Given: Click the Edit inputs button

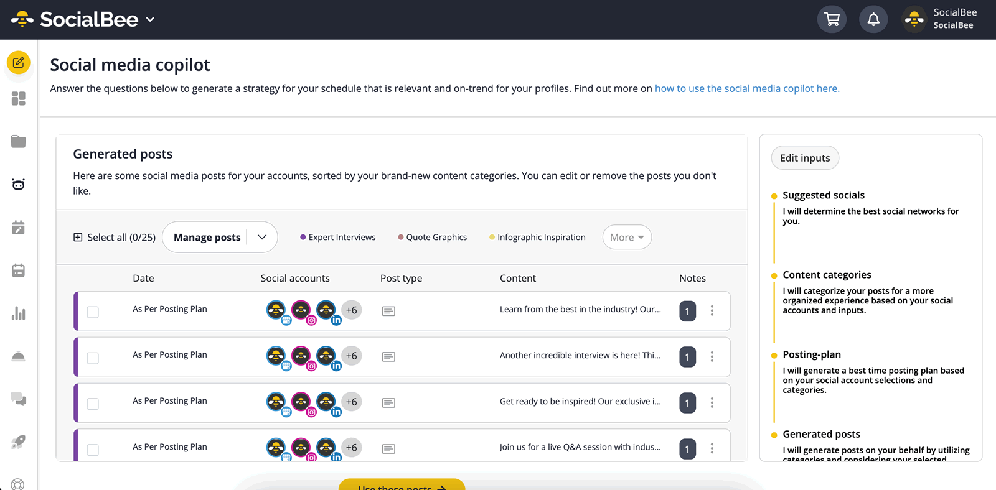Looking at the screenshot, I should coord(805,158).
